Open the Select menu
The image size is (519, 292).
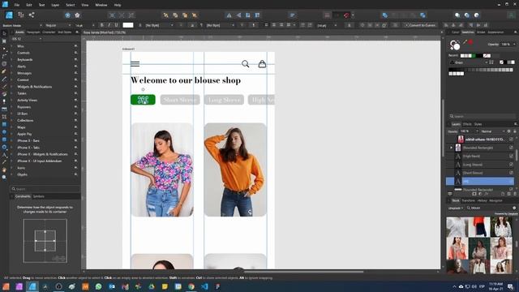pos(71,5)
